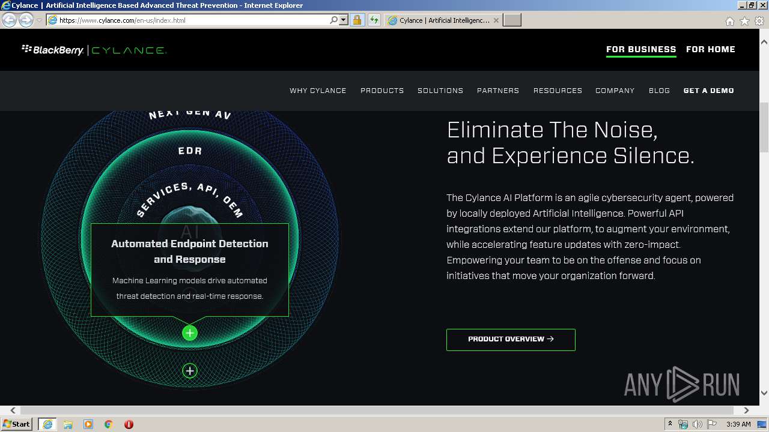The image size is (769, 432).
Task: Open Internet Explorer in taskbar
Action: [47, 424]
